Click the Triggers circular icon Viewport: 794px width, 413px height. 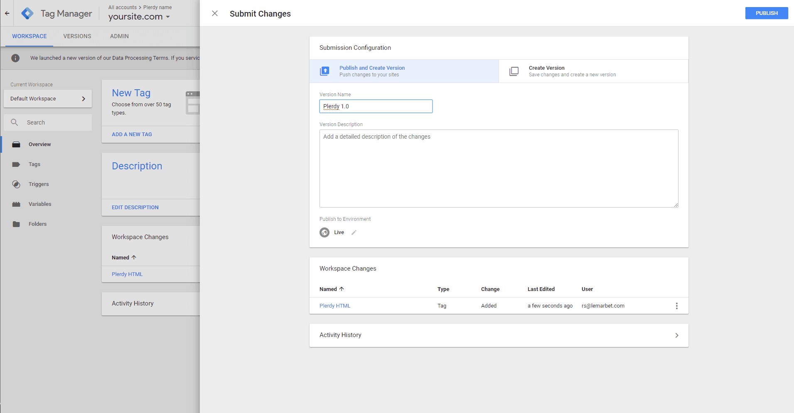pyautogui.click(x=16, y=184)
